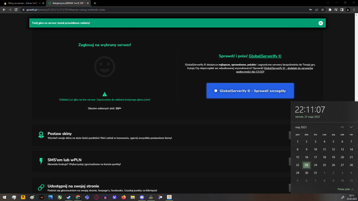358x201 pixels.
Task: Select the Katujemy.eu ARENA 1vs1 tab
Action: coord(68,3)
